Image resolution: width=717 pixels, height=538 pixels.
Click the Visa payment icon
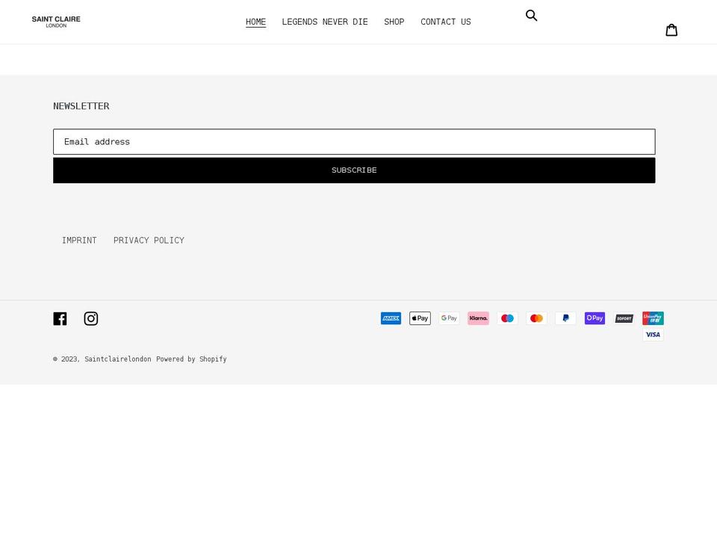pyautogui.click(x=653, y=335)
